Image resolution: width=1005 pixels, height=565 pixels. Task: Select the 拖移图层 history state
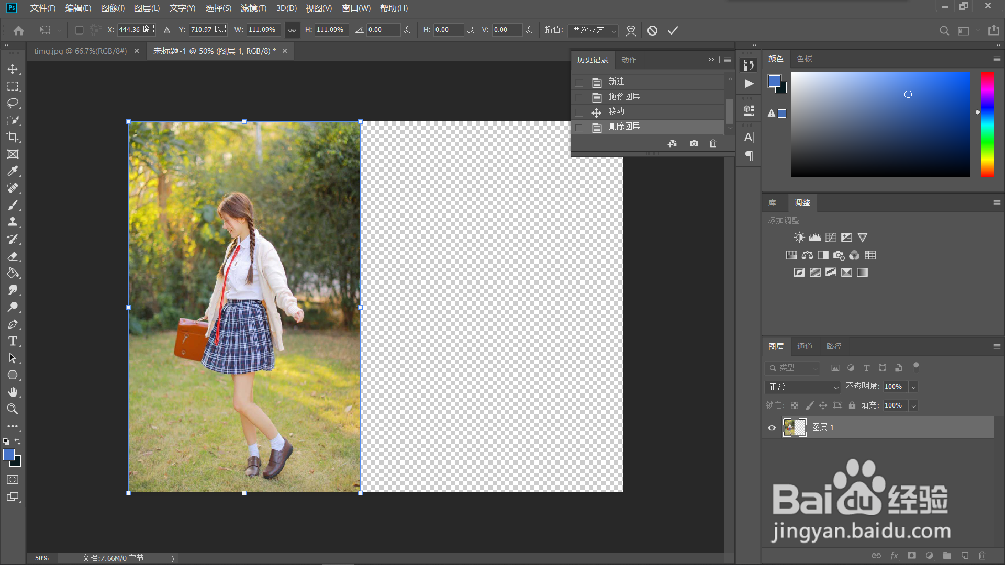click(623, 97)
